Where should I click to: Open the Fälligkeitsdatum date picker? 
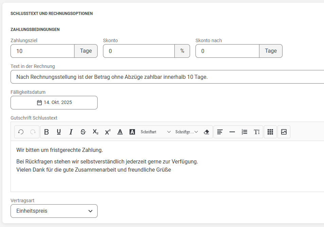54,102
